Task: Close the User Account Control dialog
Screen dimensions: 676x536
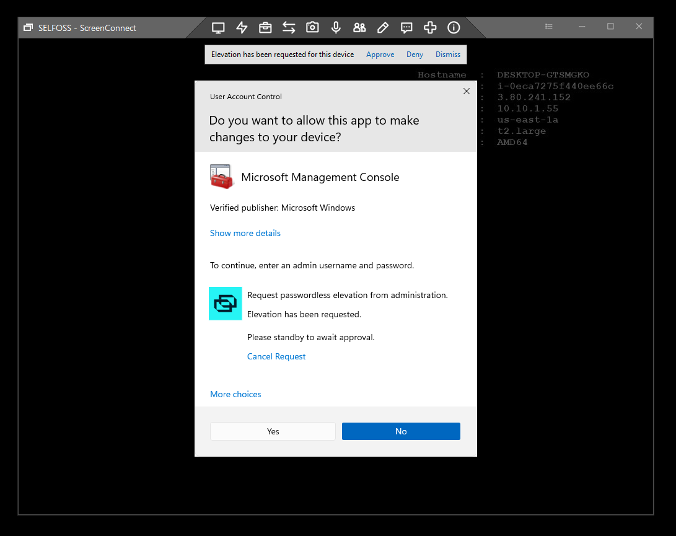Action: pos(467,91)
